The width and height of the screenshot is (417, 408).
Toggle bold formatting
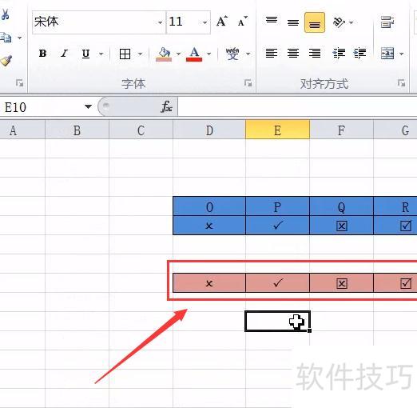click(x=42, y=54)
